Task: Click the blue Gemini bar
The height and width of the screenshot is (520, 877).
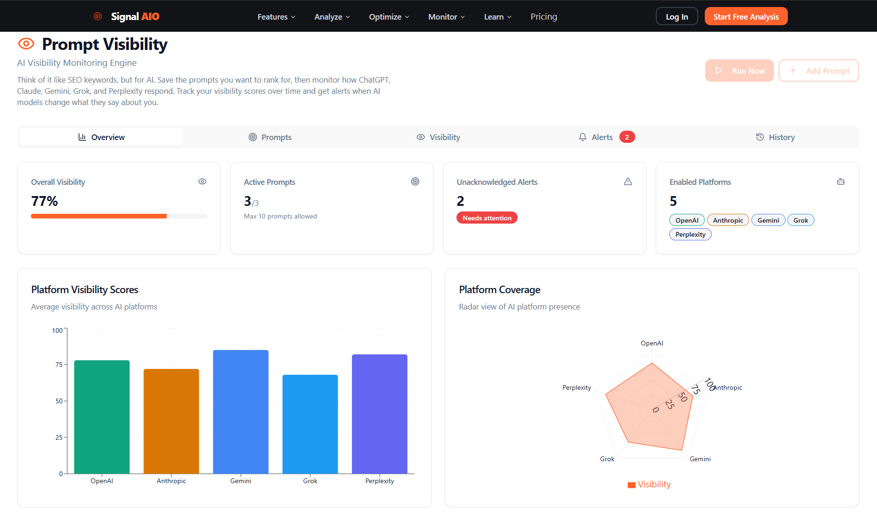Action: point(241,412)
